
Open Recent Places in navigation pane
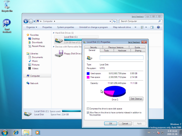[x=37, y=46]
